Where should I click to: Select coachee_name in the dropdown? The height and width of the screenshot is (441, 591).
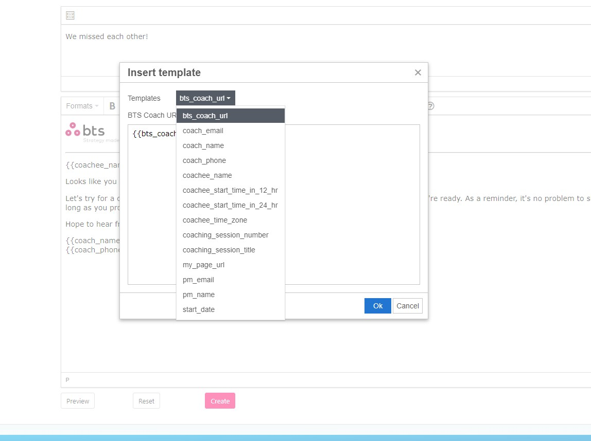point(230,175)
